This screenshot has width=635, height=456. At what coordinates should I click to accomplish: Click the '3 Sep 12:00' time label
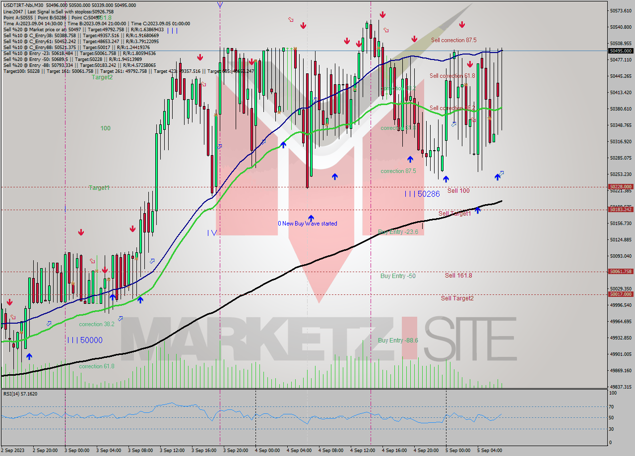(172, 451)
